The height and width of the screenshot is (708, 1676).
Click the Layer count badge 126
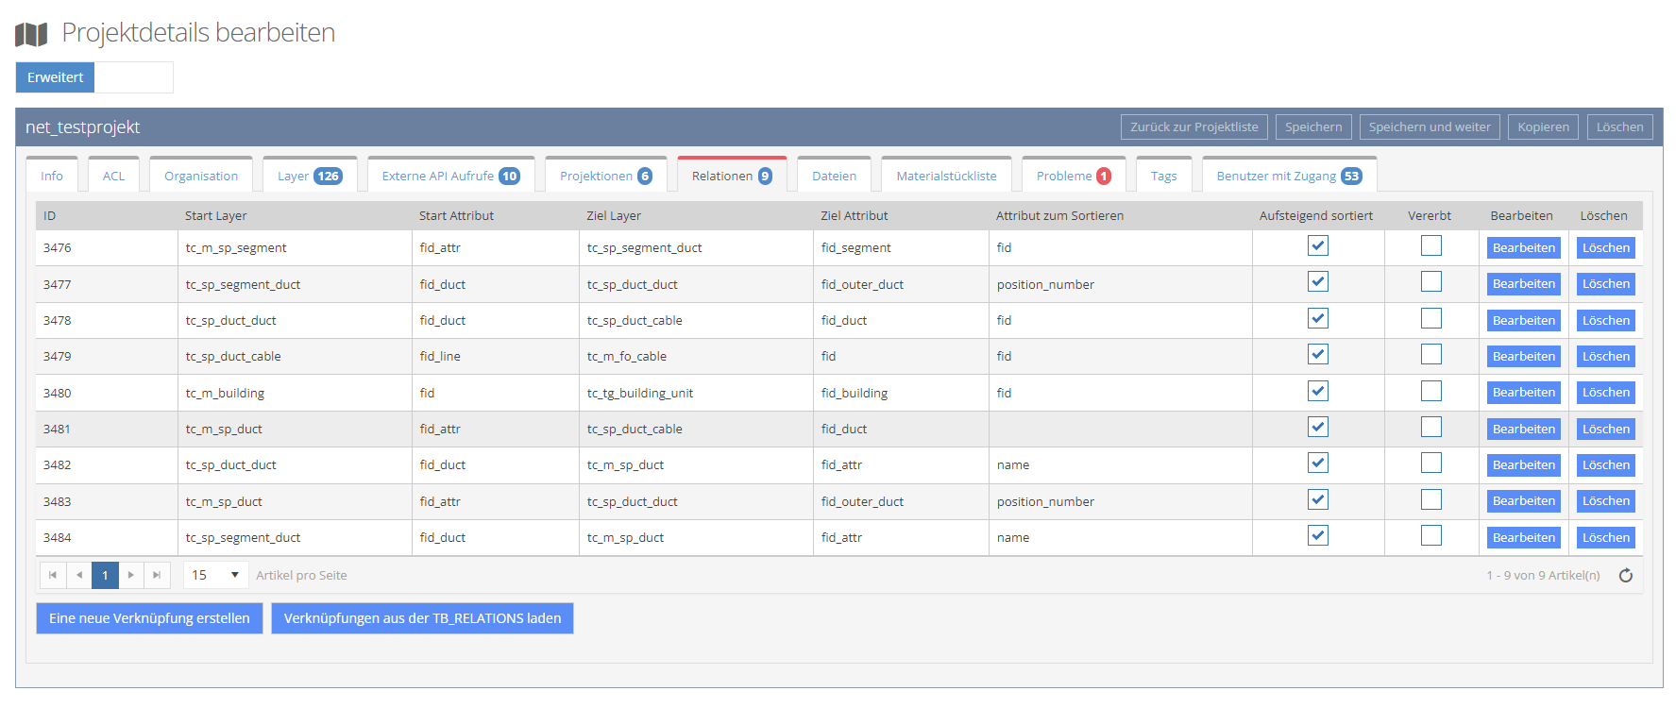click(328, 177)
